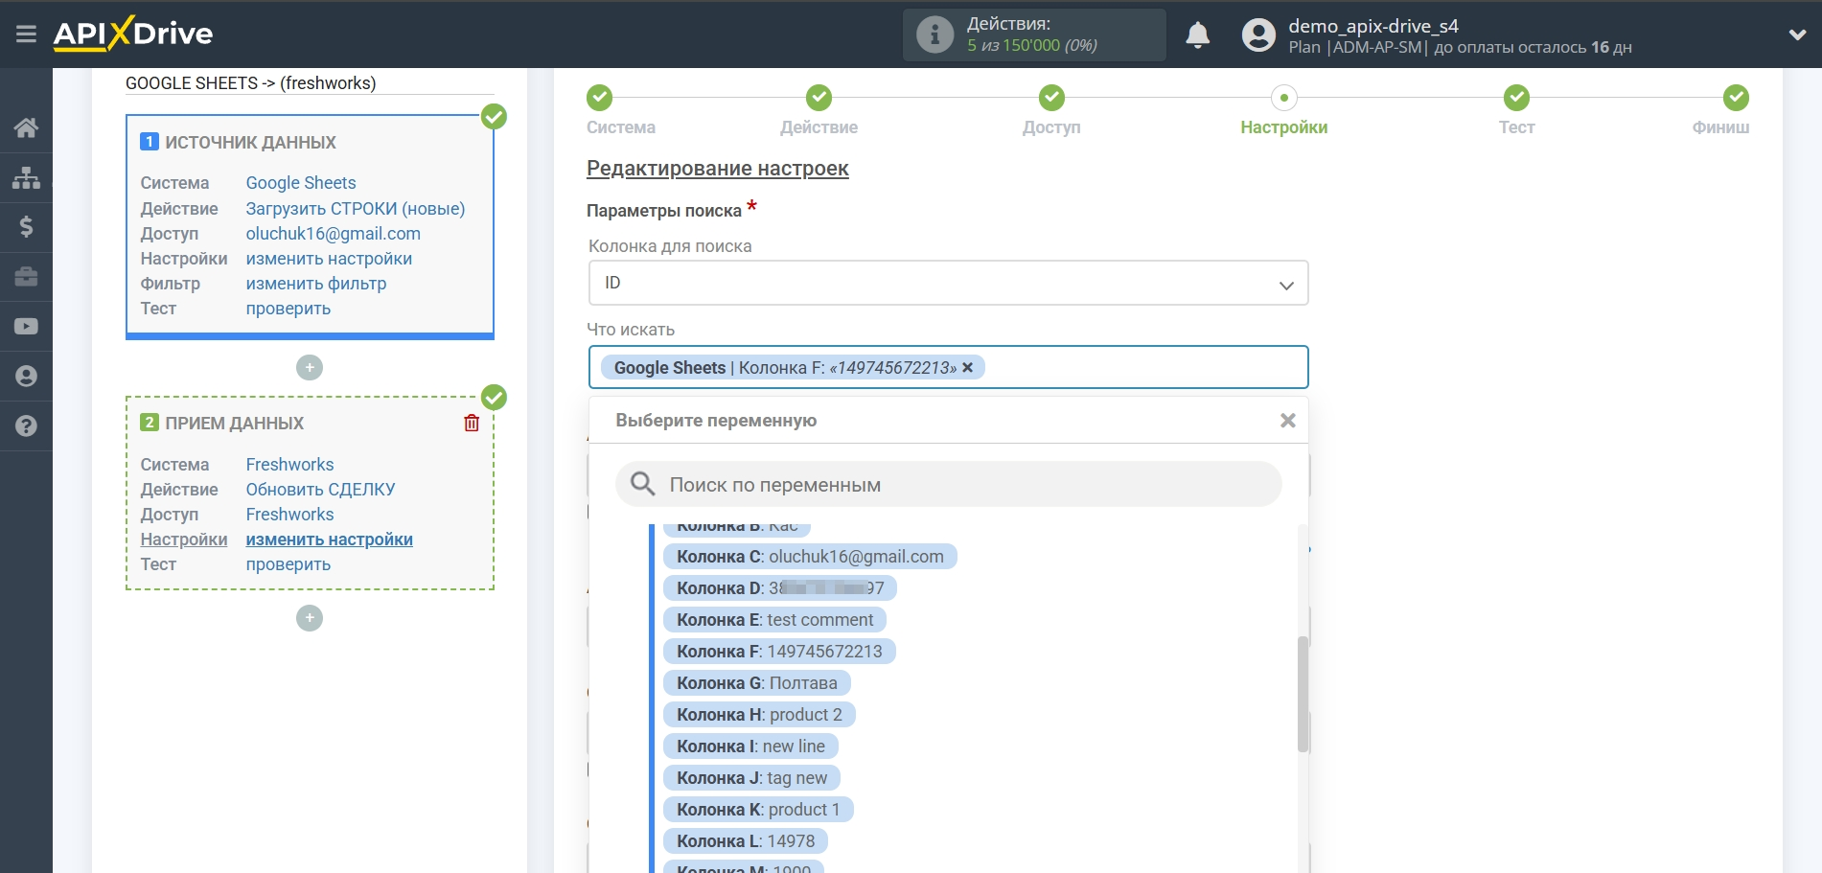The width and height of the screenshot is (1822, 873).
Task: Remove the Колонка F tag with x
Action: [968, 368]
